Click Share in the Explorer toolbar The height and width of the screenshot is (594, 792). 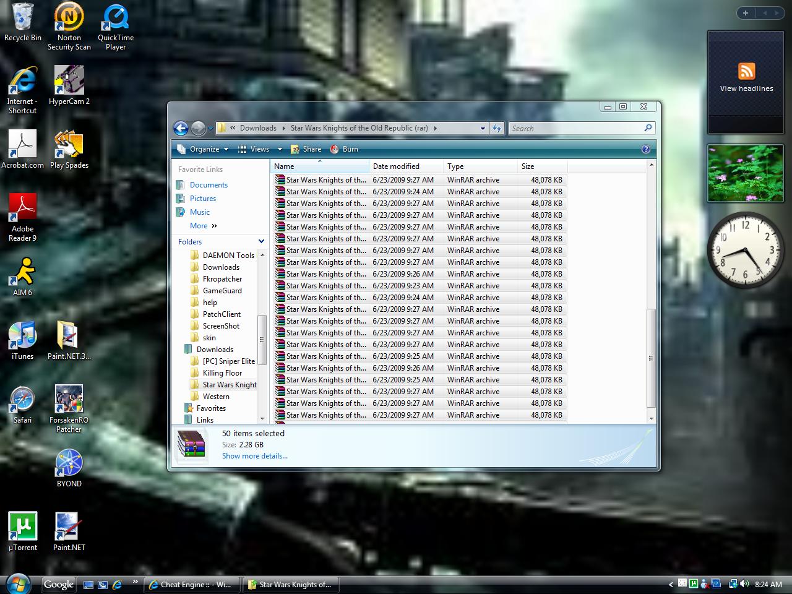(306, 149)
